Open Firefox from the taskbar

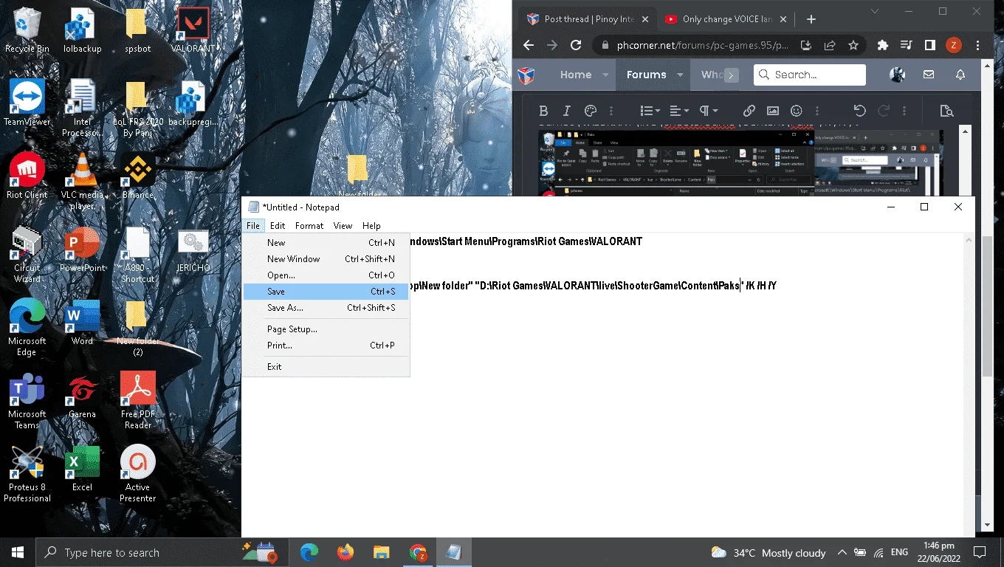345,552
